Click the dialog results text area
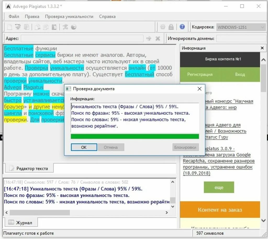 (x=135, y=118)
